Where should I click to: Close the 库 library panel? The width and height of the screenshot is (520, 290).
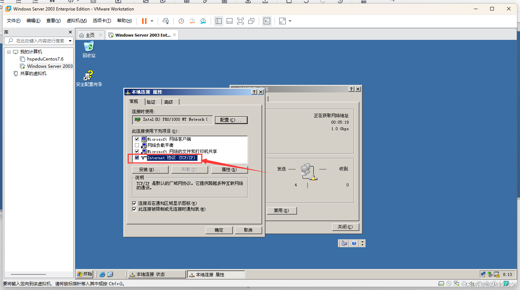(x=70, y=32)
